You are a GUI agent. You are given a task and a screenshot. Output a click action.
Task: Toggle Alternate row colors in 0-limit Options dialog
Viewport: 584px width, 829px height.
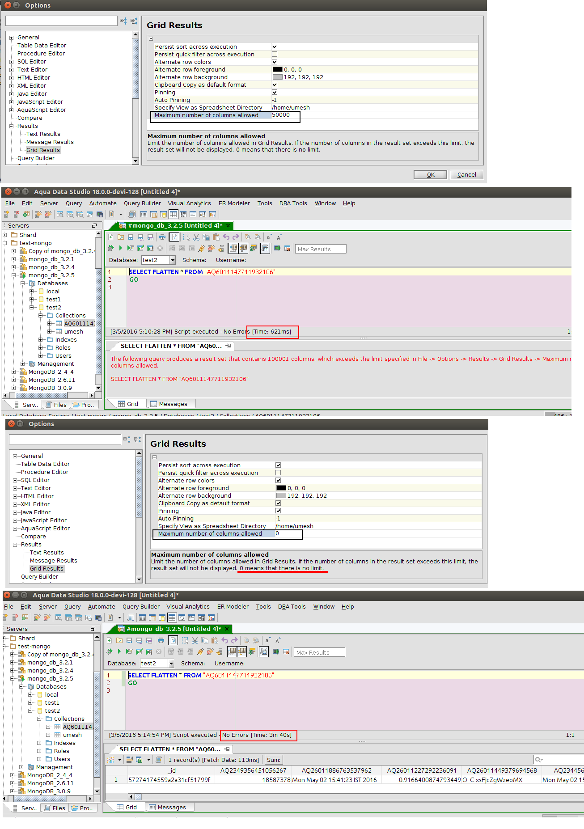click(x=278, y=480)
